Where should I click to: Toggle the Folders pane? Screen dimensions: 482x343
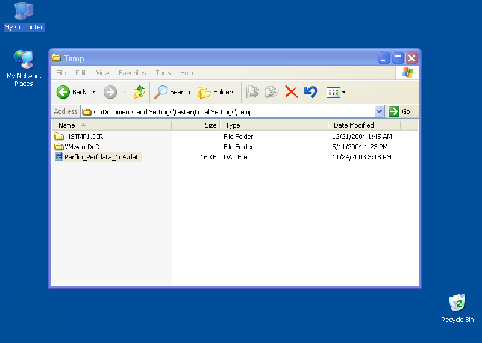tap(216, 92)
